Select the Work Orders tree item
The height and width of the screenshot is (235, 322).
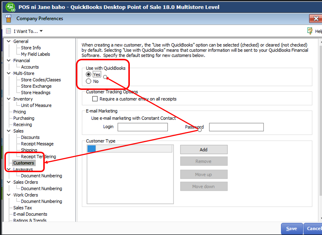point(26,195)
